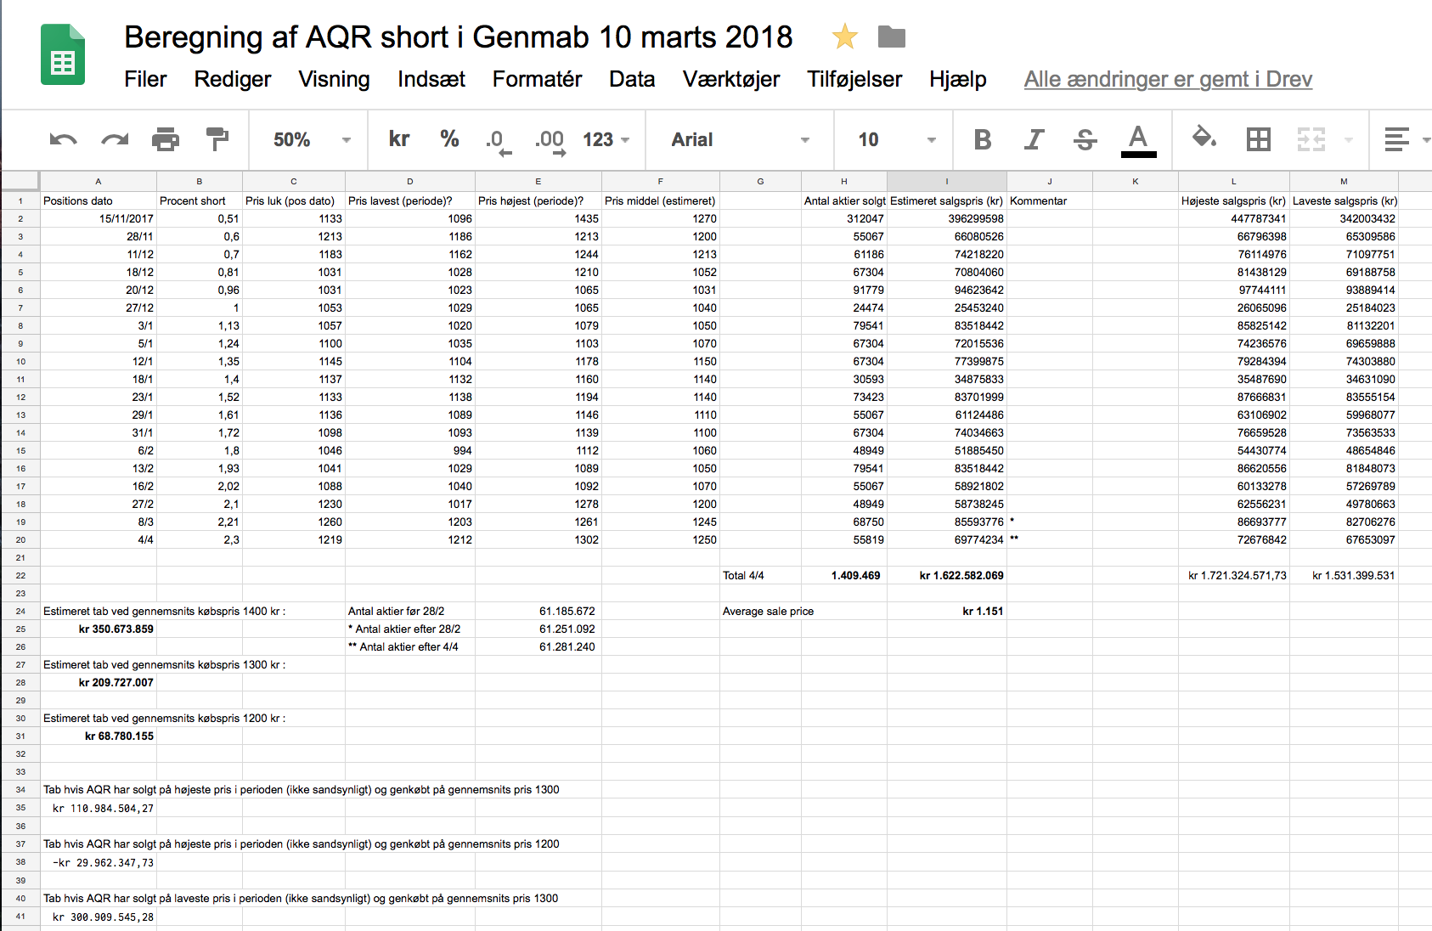Viewport: 1432px width, 931px height.
Task: Select cell 'Antal aktier solgt'
Action: point(844,200)
